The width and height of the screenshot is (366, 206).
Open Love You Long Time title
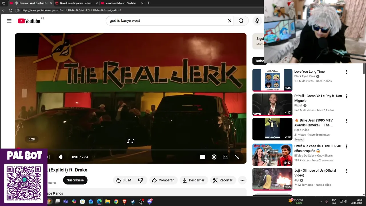pyautogui.click(x=309, y=72)
